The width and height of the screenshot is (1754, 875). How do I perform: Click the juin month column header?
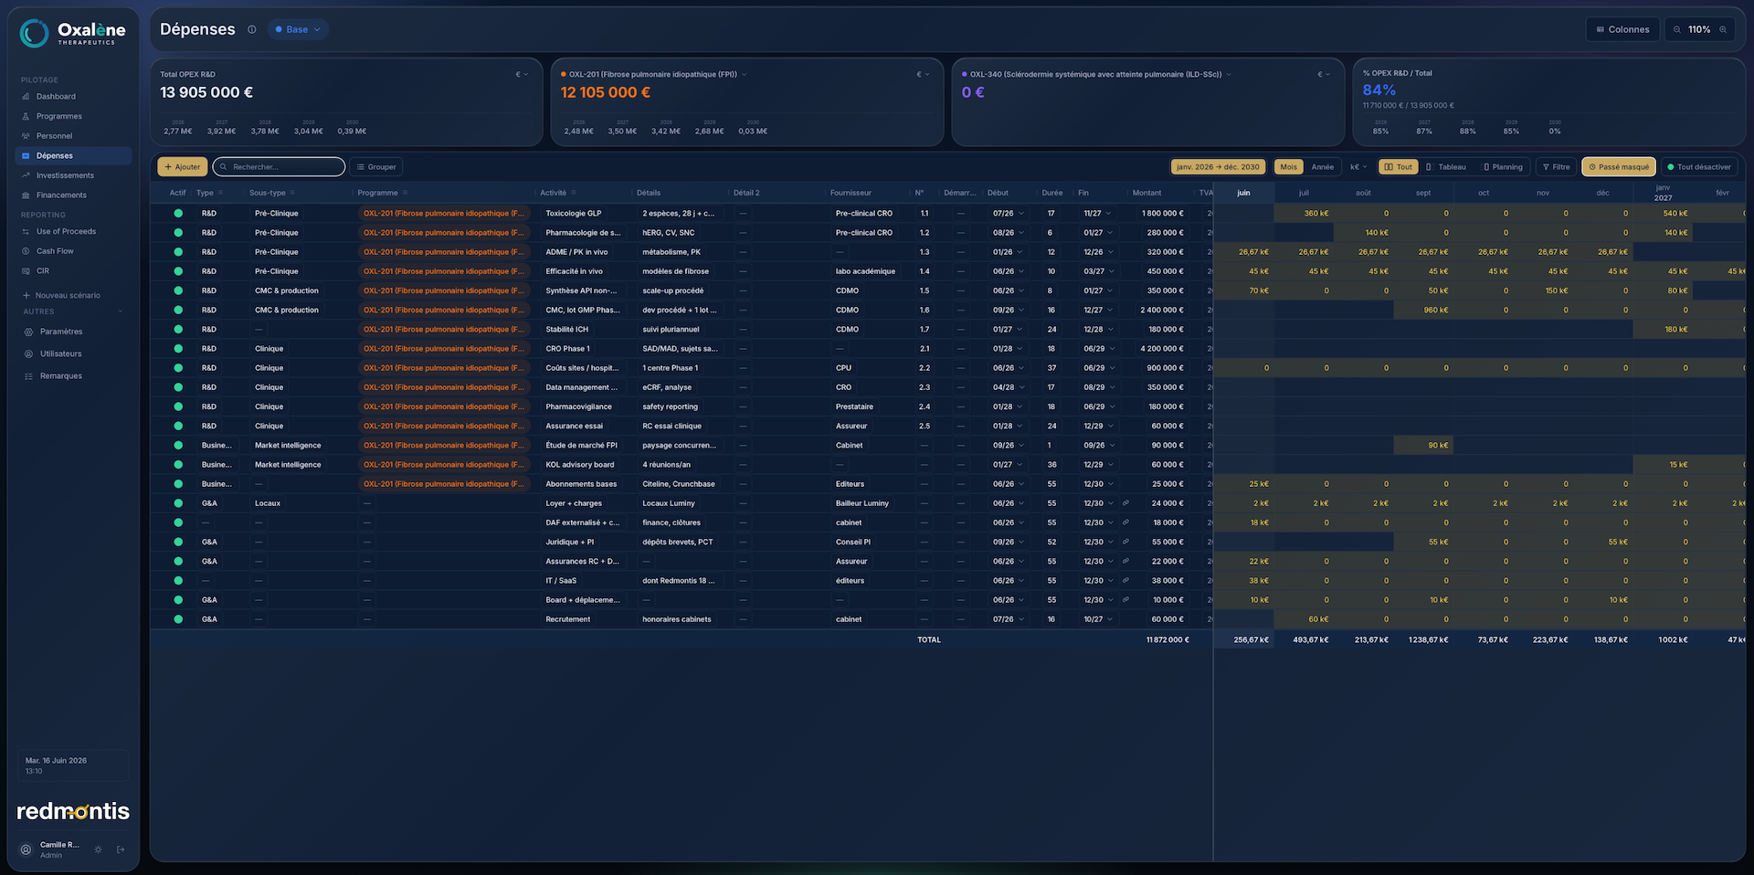point(1243,193)
